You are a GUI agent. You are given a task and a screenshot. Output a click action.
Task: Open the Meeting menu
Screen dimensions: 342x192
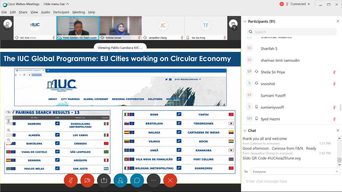(79, 12)
